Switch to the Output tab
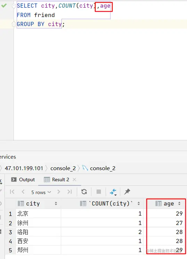The width and height of the screenshot is (187, 259). click(23, 179)
